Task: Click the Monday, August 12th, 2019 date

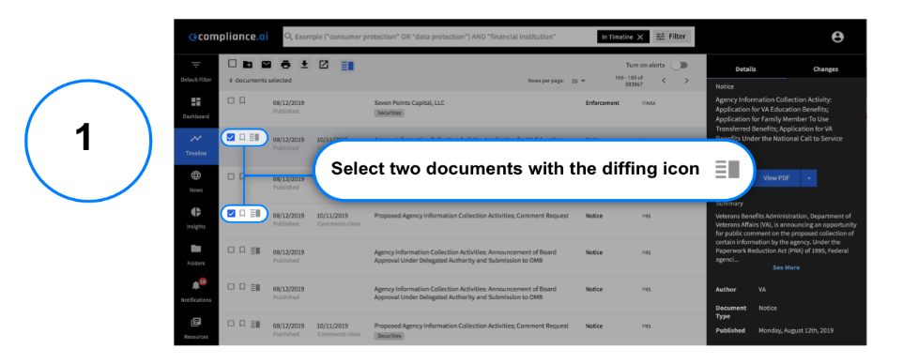Action: [796, 330]
